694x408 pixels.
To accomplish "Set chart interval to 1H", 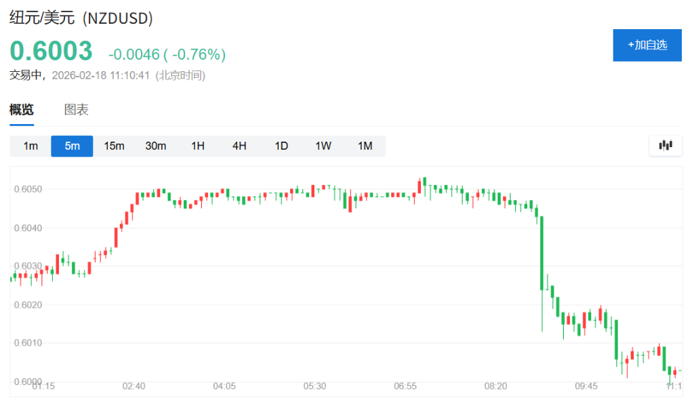I will click(198, 146).
